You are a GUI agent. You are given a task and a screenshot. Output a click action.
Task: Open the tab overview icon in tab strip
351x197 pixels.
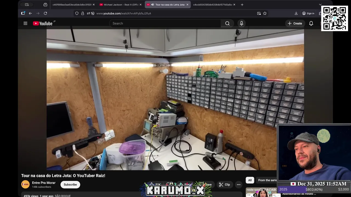(45, 5)
